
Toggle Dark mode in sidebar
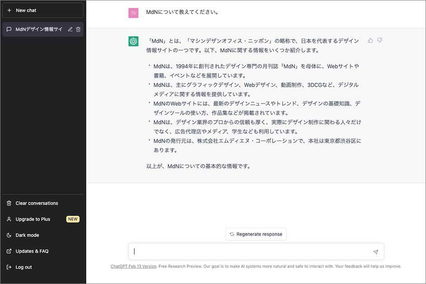[x=27, y=235]
